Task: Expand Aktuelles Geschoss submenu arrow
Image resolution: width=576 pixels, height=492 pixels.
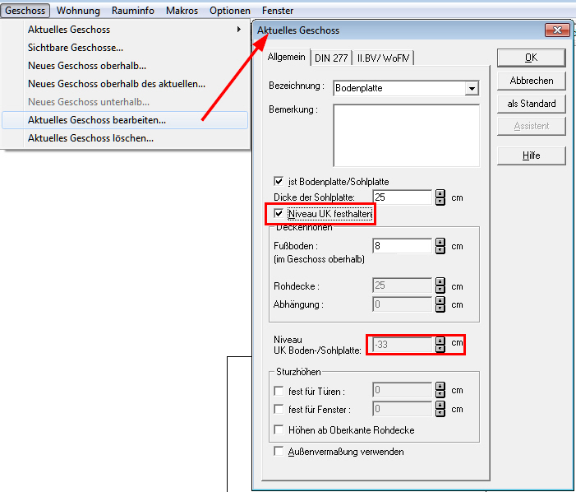Action: (x=239, y=30)
